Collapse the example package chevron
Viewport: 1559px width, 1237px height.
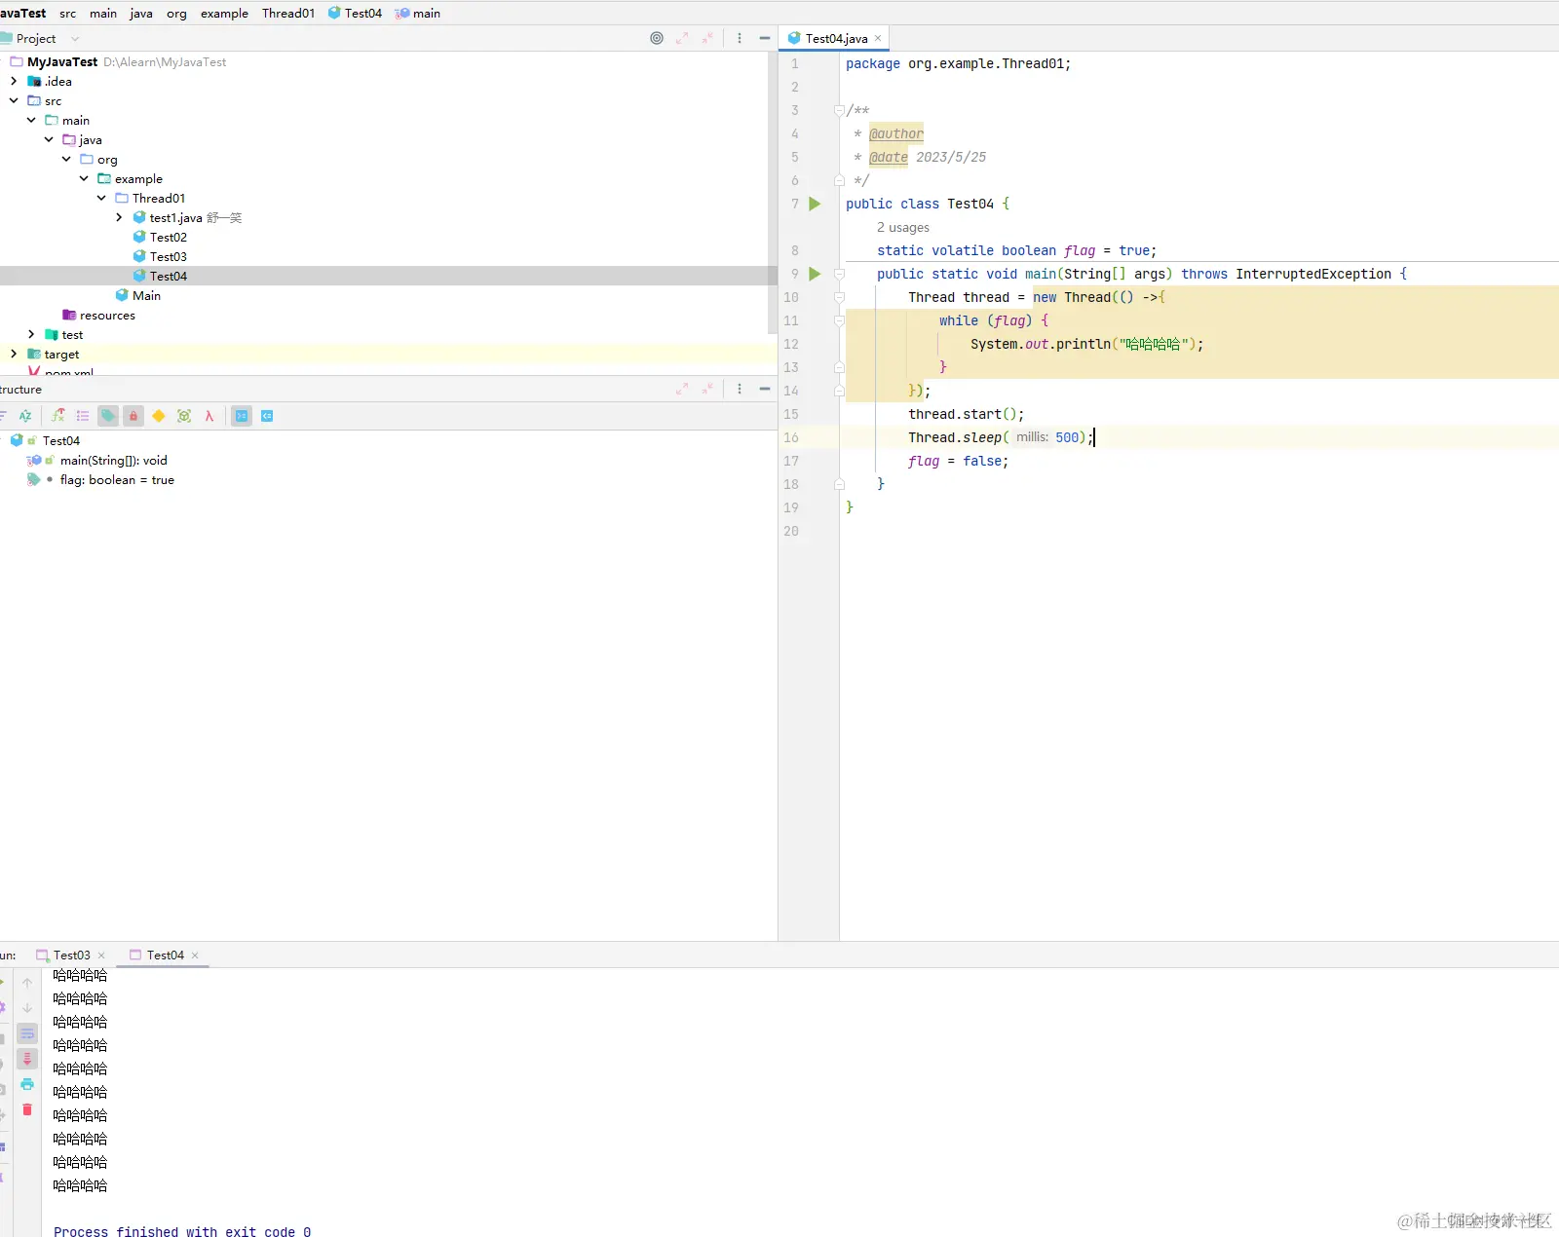click(x=84, y=178)
